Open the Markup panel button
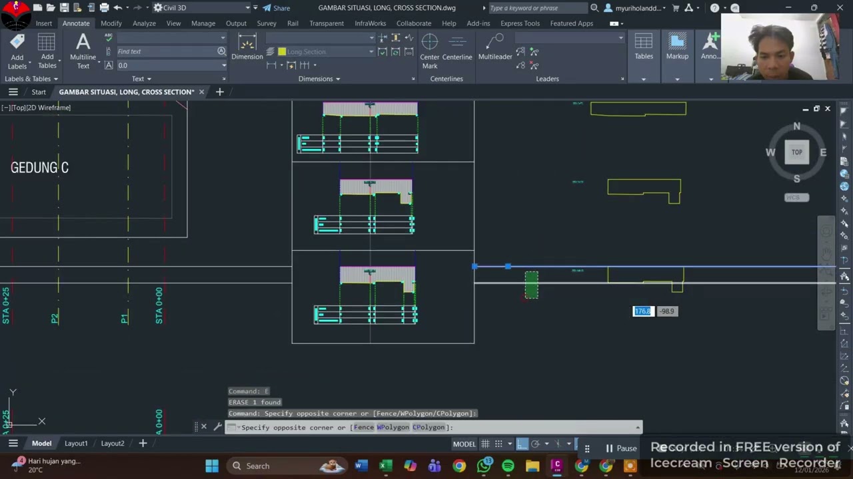The width and height of the screenshot is (853, 479). click(x=677, y=57)
